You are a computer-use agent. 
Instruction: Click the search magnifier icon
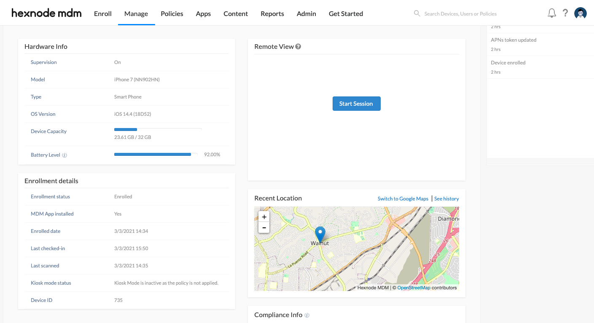tap(417, 13)
